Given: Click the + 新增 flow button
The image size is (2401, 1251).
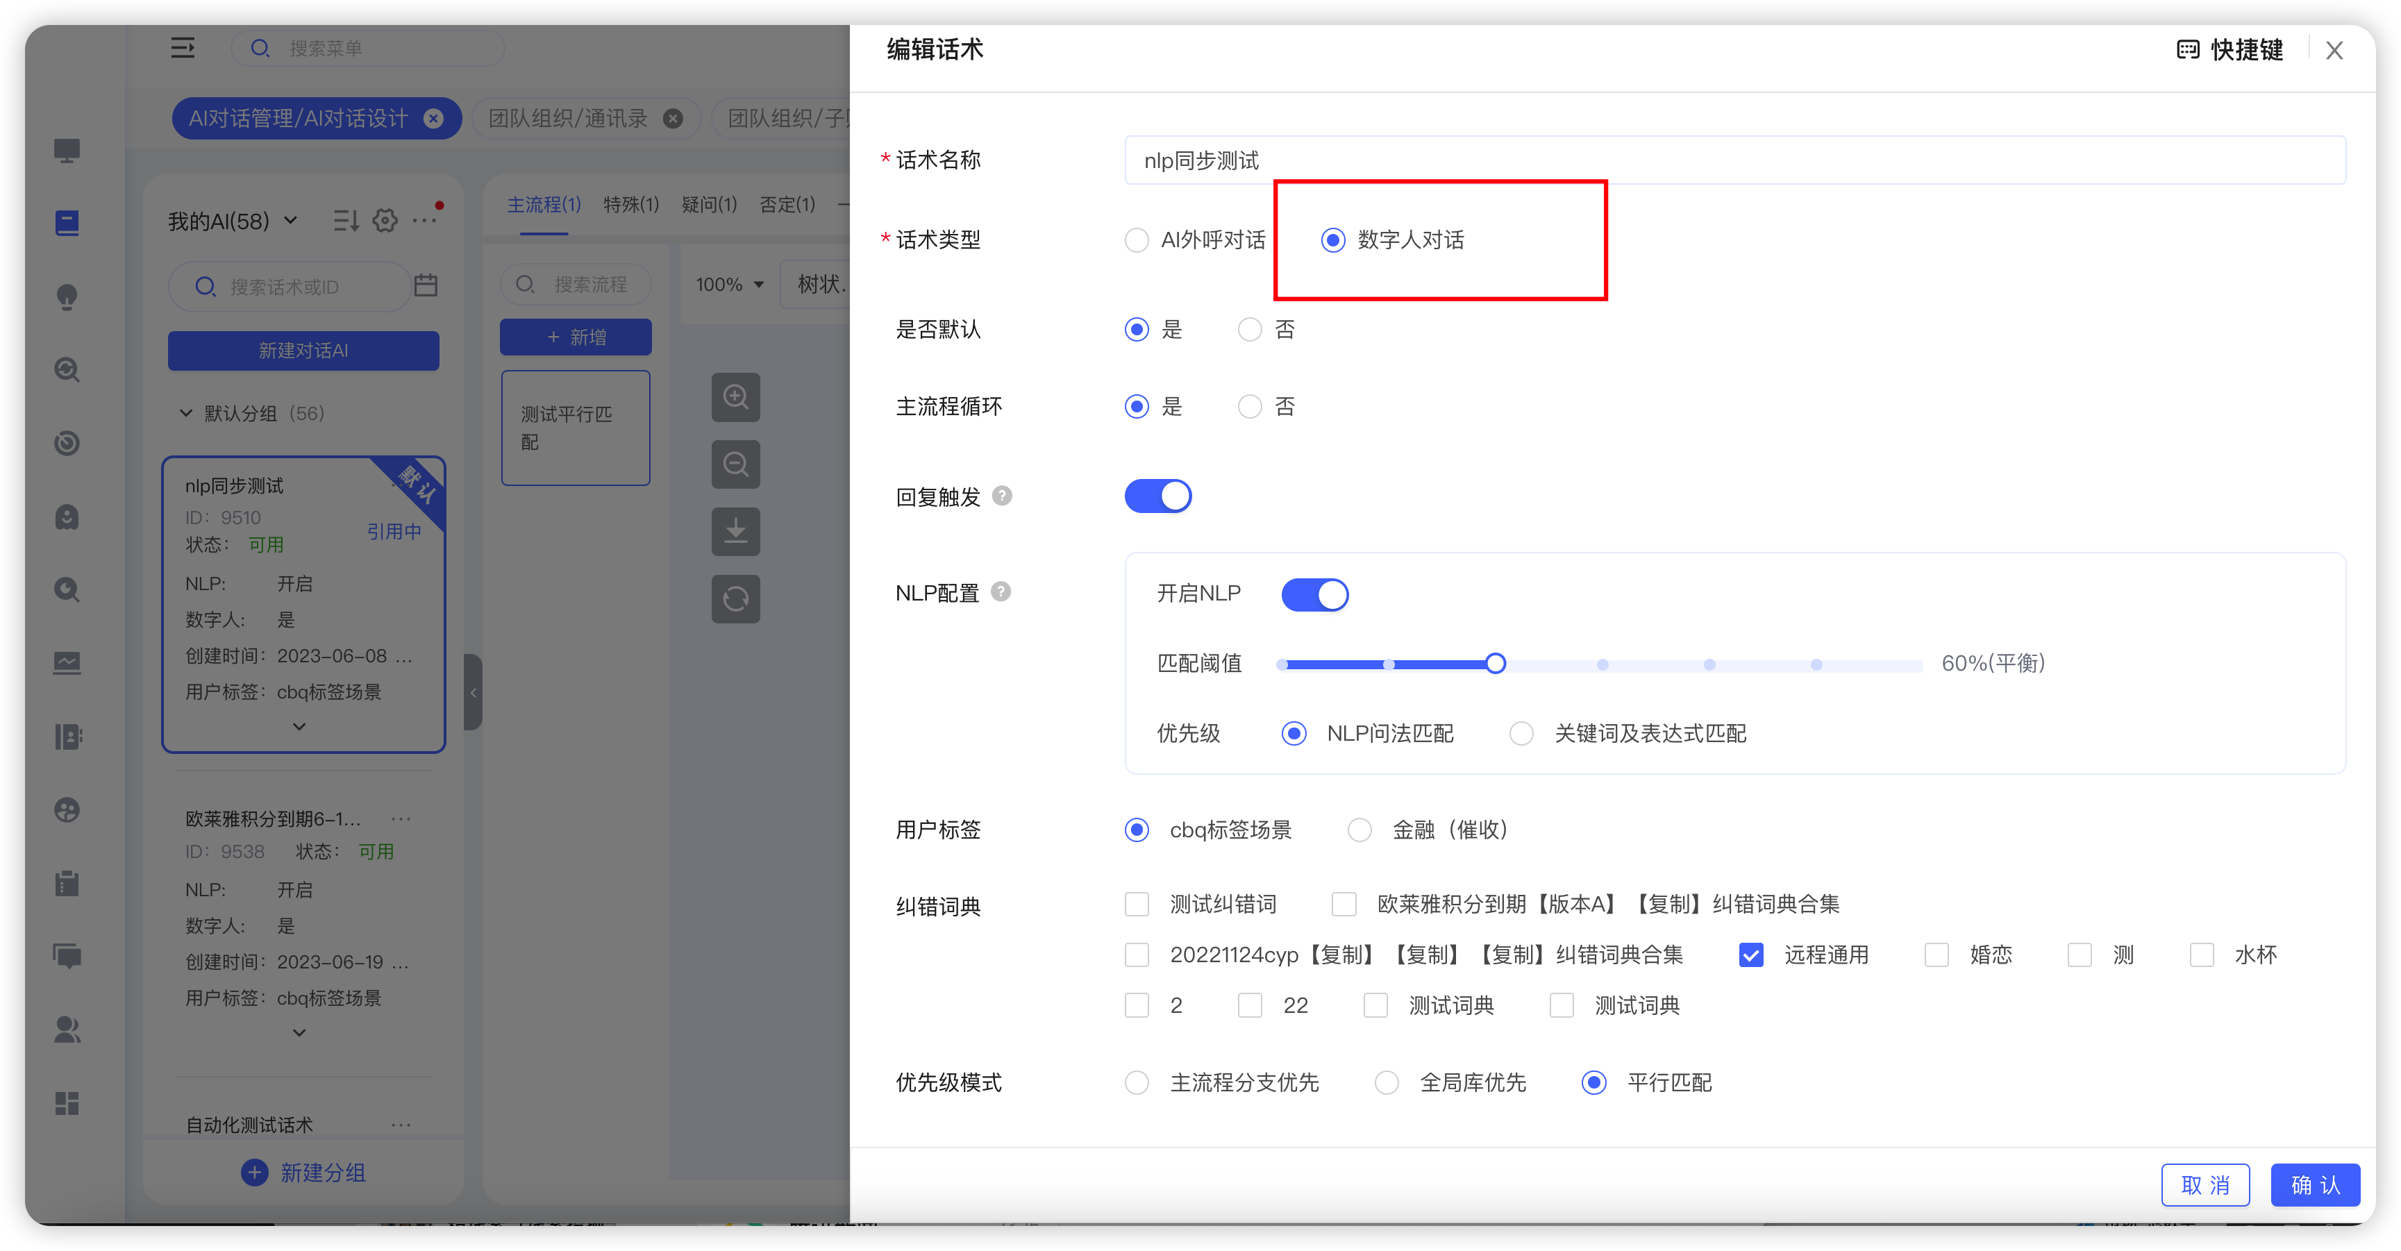Looking at the screenshot, I should tap(575, 337).
